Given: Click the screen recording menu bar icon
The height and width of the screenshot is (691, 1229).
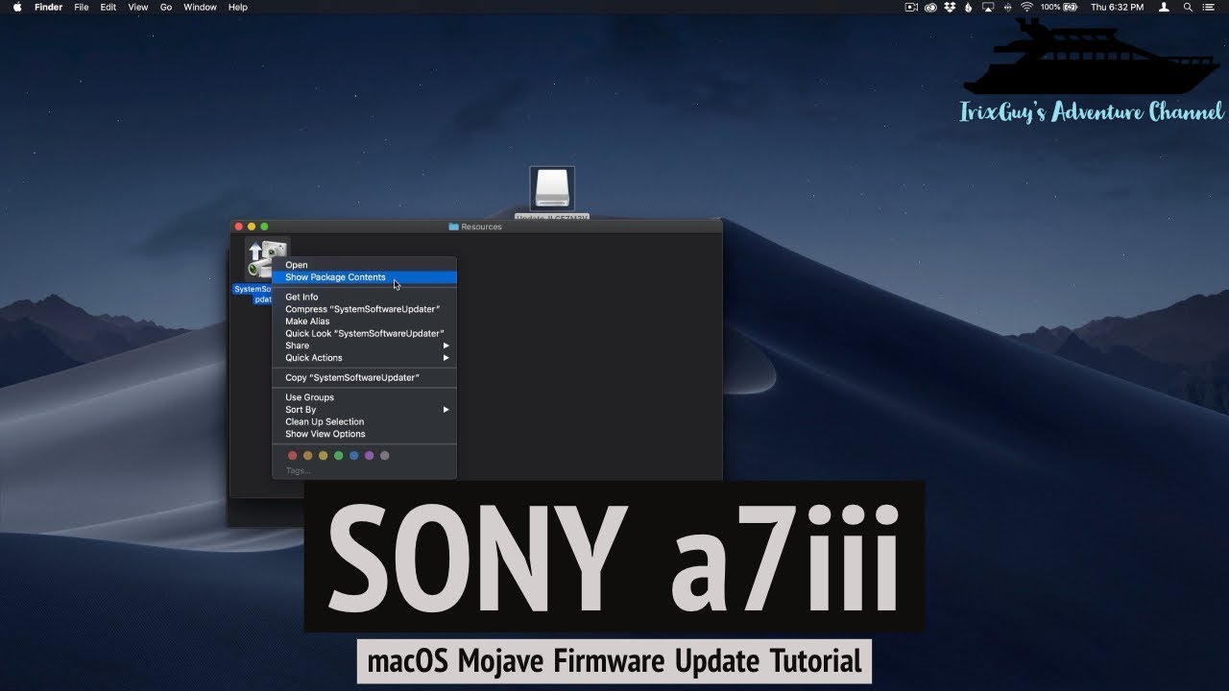Looking at the screenshot, I should pyautogui.click(x=911, y=7).
